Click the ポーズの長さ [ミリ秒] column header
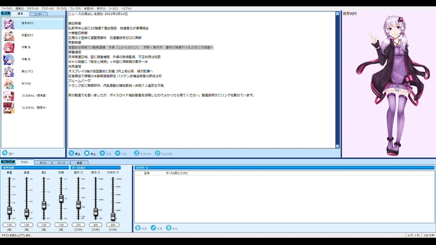This screenshot has width=436, height=245. (177, 173)
